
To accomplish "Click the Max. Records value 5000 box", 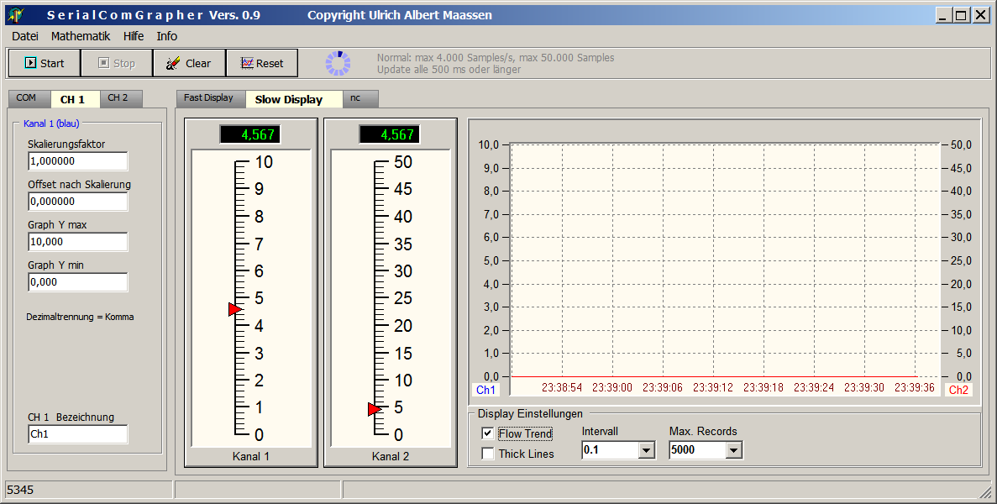I will [697, 450].
